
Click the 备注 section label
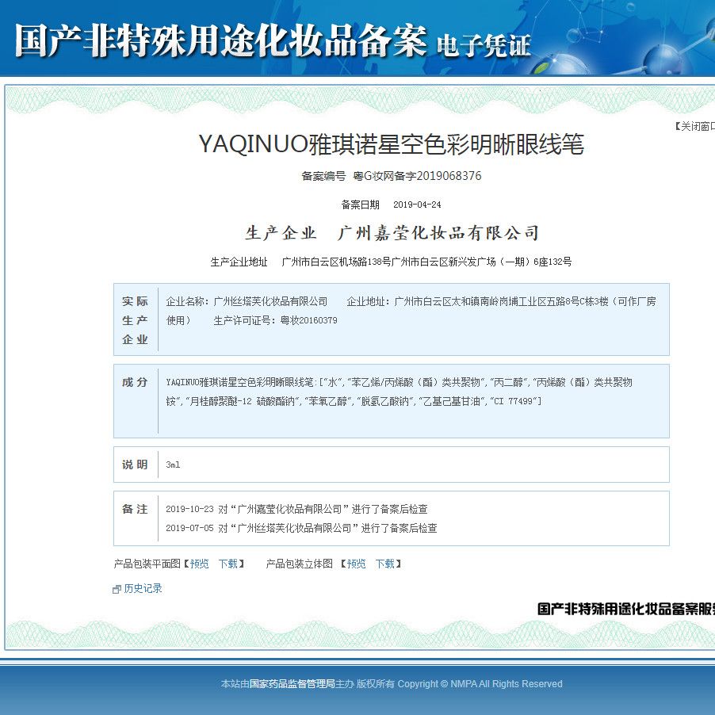[135, 509]
